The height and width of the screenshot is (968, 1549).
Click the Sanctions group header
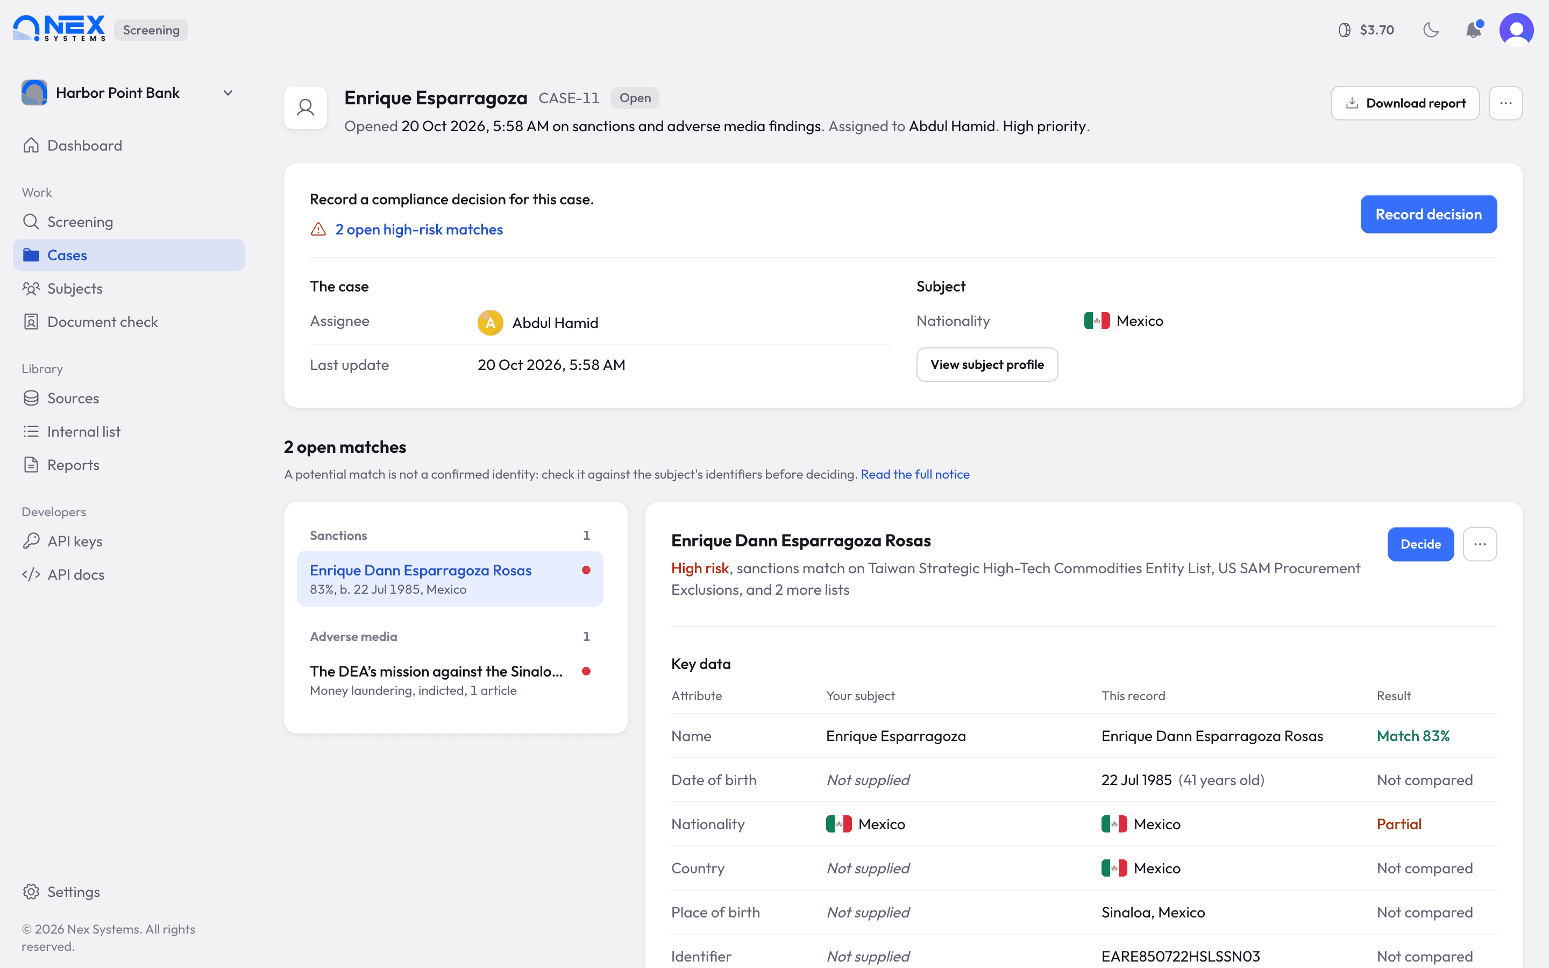click(x=450, y=535)
